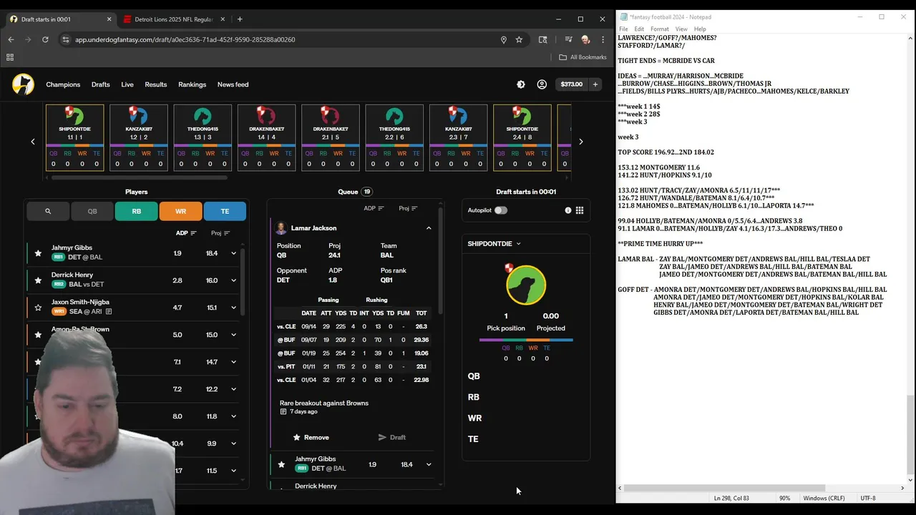
Task: Open All Bookmarks folder
Action: (x=583, y=57)
